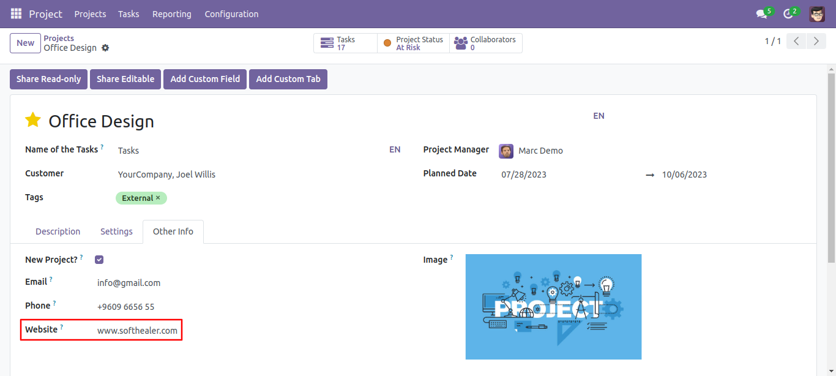The height and width of the screenshot is (376, 836).
Task: Click the EN translate button beside project title
Action: [x=599, y=116]
